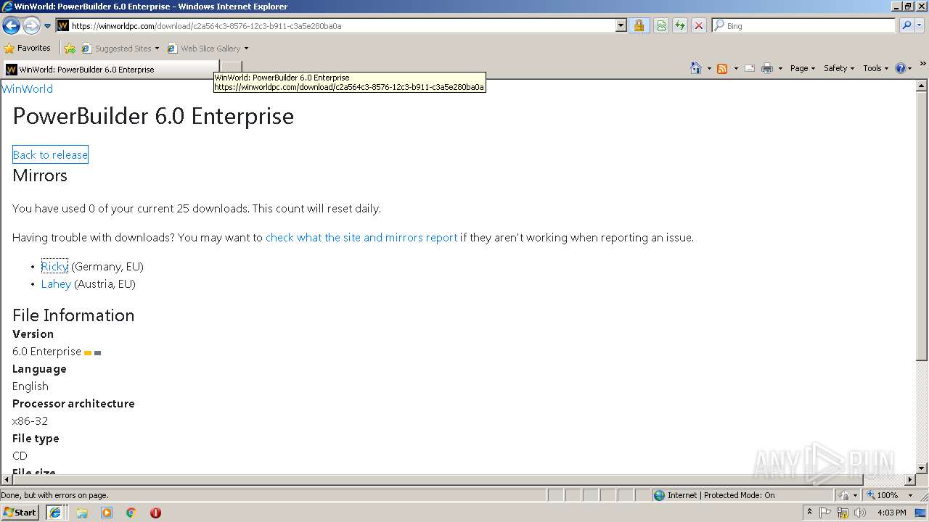Open a new blank tab
Viewport: 929px width, 522px height.
tap(231, 69)
